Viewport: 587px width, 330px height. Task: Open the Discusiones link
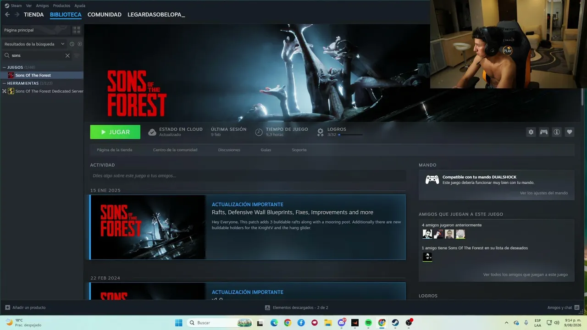[x=229, y=150]
